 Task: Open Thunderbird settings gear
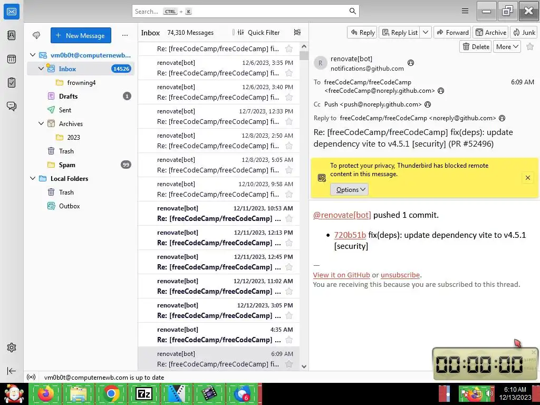[12, 348]
